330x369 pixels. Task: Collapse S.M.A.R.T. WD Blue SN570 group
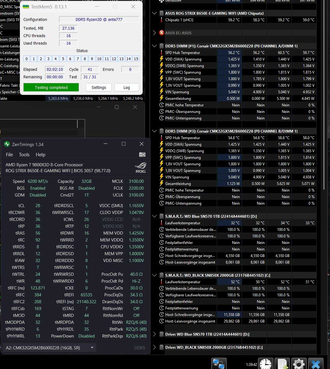point(154,216)
